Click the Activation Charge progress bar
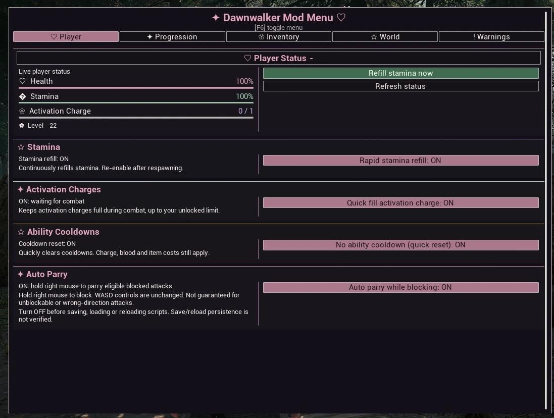The image size is (554, 418). pyautogui.click(x=136, y=118)
